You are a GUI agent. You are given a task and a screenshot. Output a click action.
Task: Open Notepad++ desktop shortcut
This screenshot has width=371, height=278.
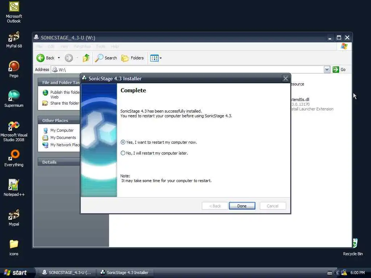click(14, 188)
